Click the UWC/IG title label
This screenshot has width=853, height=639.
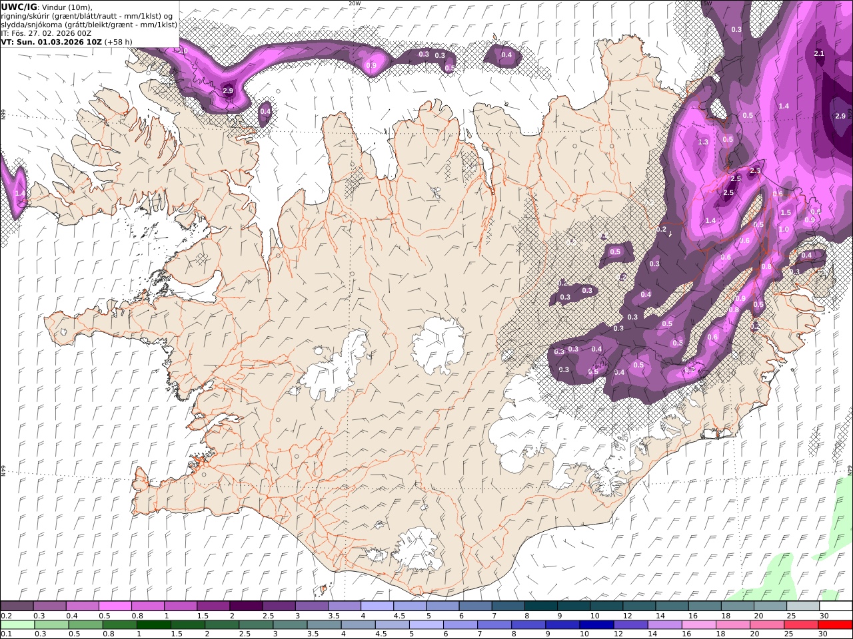click(19, 7)
